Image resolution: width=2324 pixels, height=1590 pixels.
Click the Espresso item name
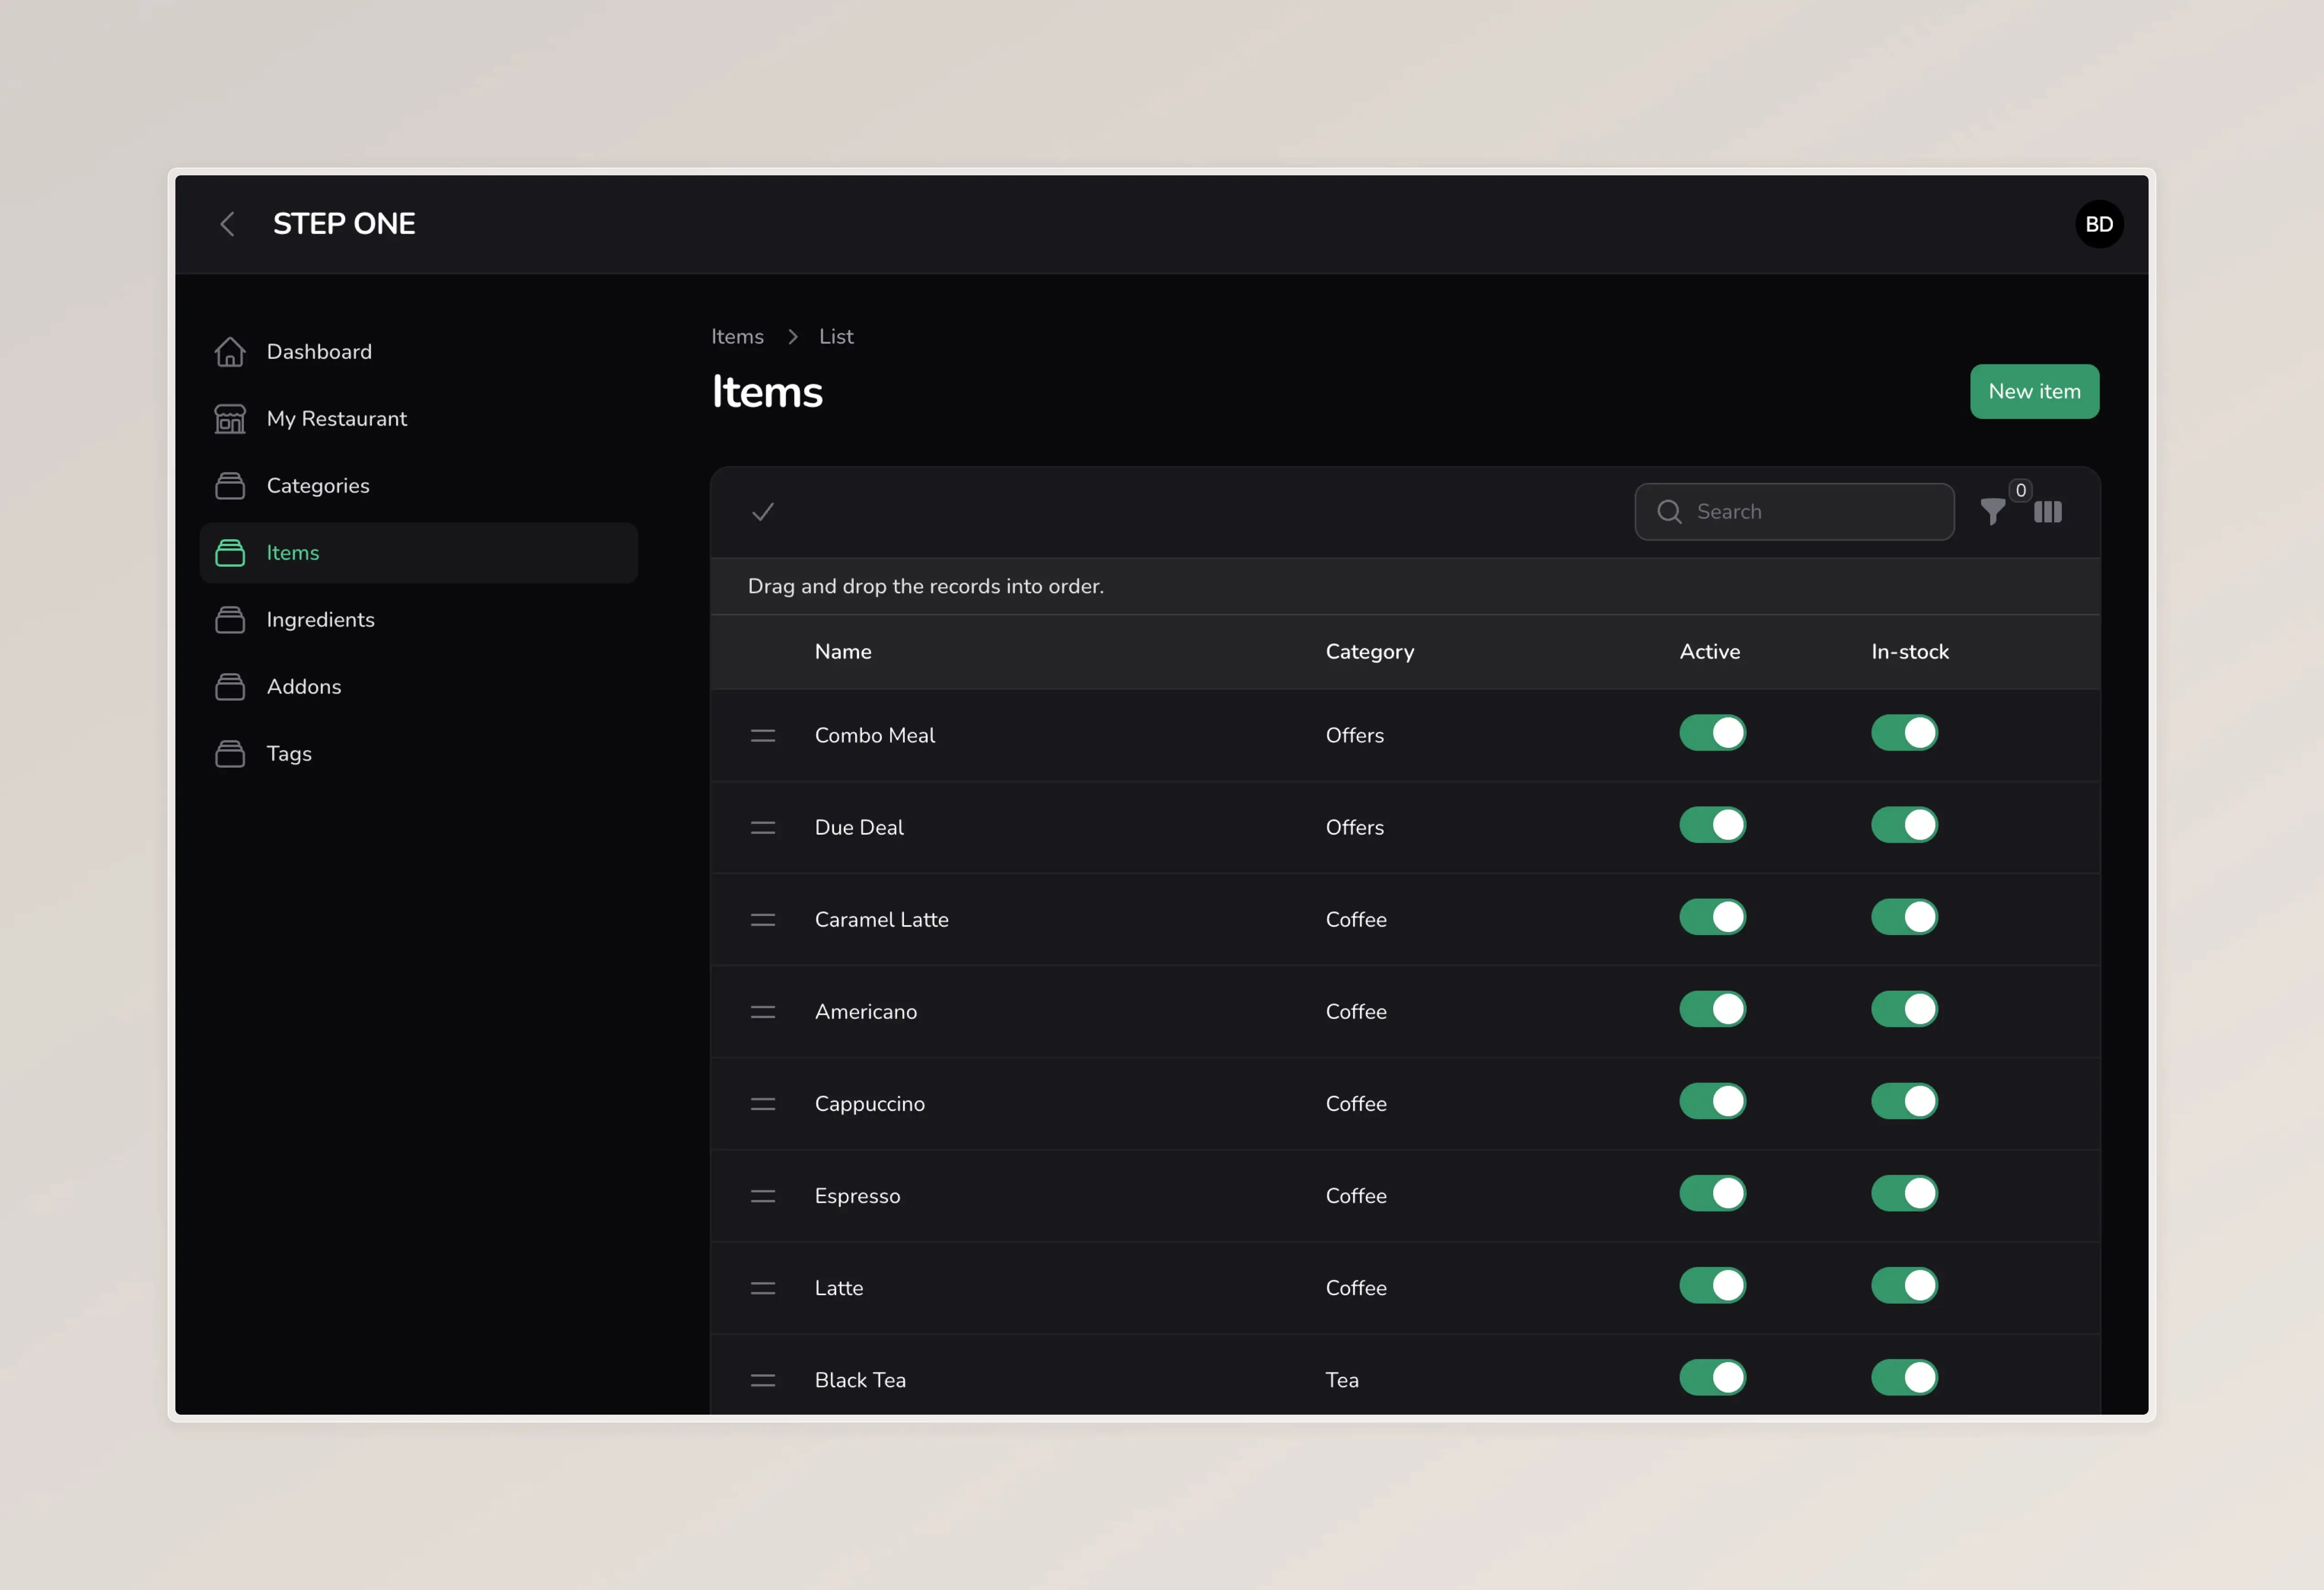point(857,1196)
